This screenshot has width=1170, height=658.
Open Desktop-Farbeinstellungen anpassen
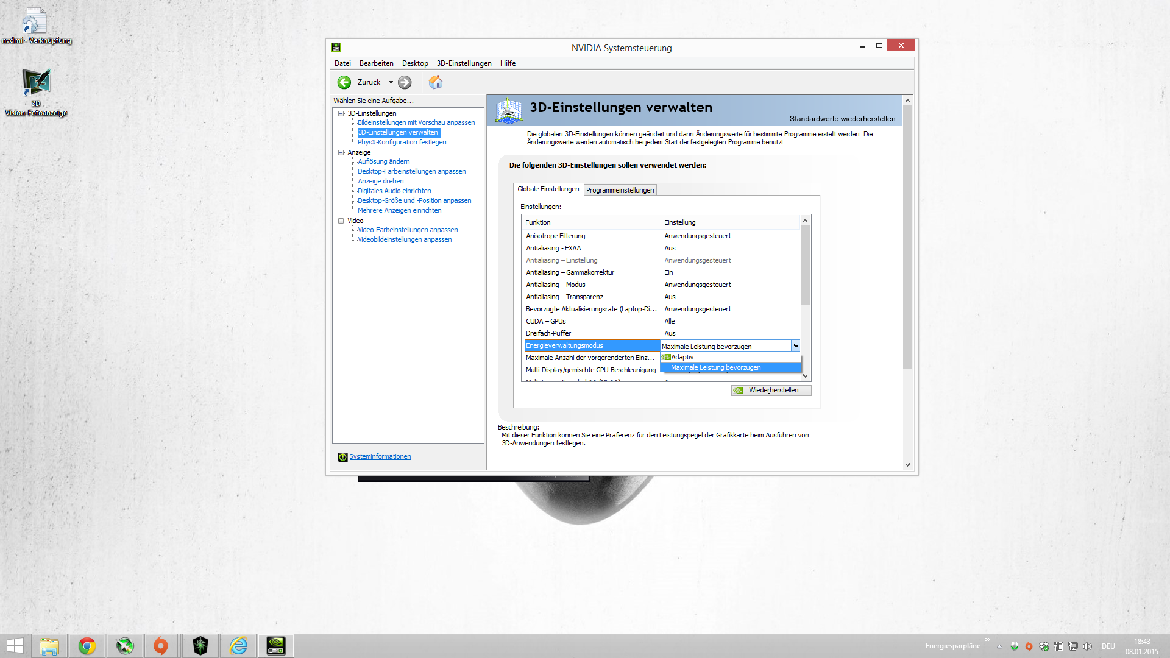click(412, 171)
